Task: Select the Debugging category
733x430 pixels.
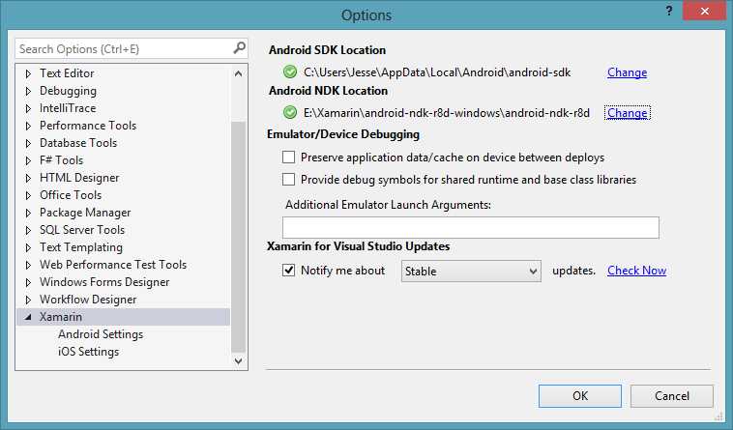Action: pos(69,91)
